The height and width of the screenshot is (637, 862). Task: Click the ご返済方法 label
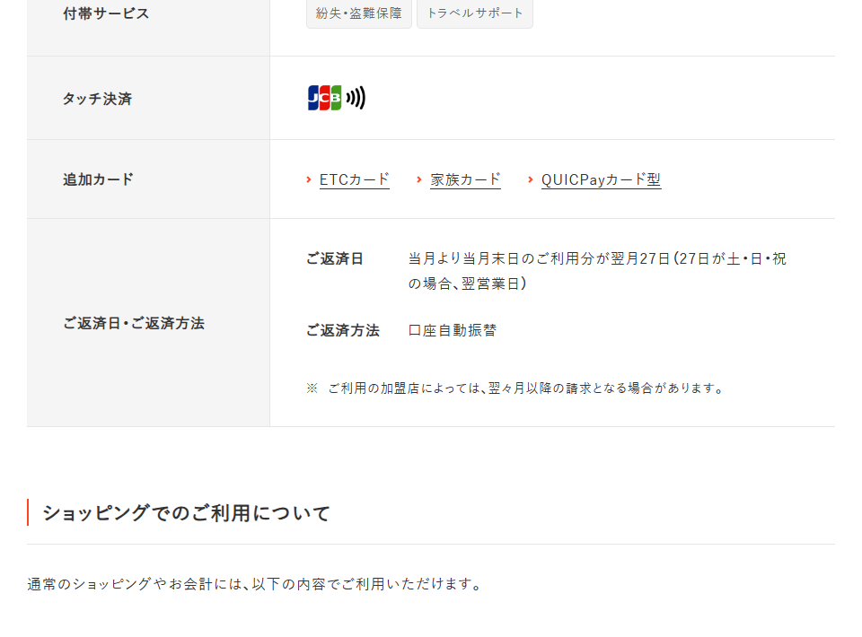point(343,330)
